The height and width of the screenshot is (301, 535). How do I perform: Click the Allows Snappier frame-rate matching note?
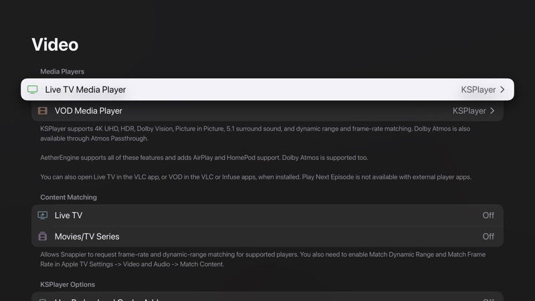pos(263,260)
